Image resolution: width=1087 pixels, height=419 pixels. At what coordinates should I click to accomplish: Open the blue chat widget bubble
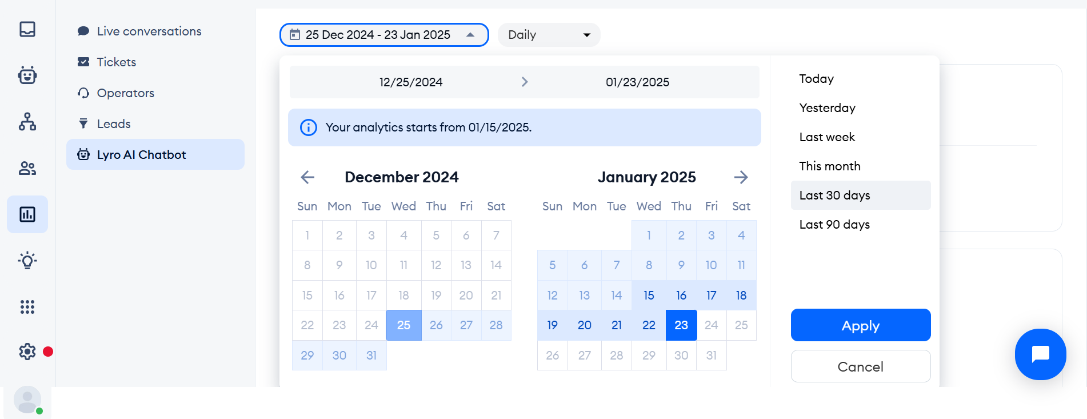(1040, 354)
